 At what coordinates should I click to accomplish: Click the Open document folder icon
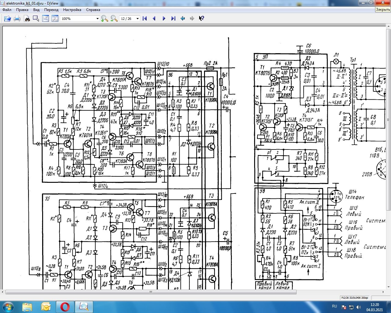[8, 19]
